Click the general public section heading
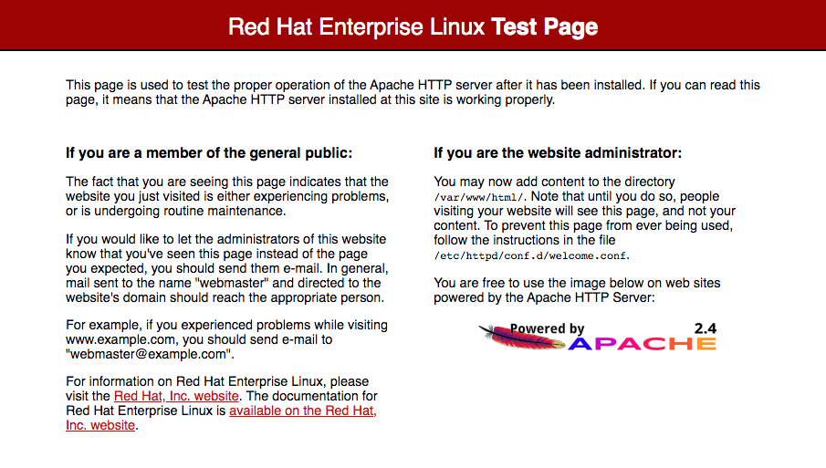The image size is (826, 468). click(x=209, y=153)
